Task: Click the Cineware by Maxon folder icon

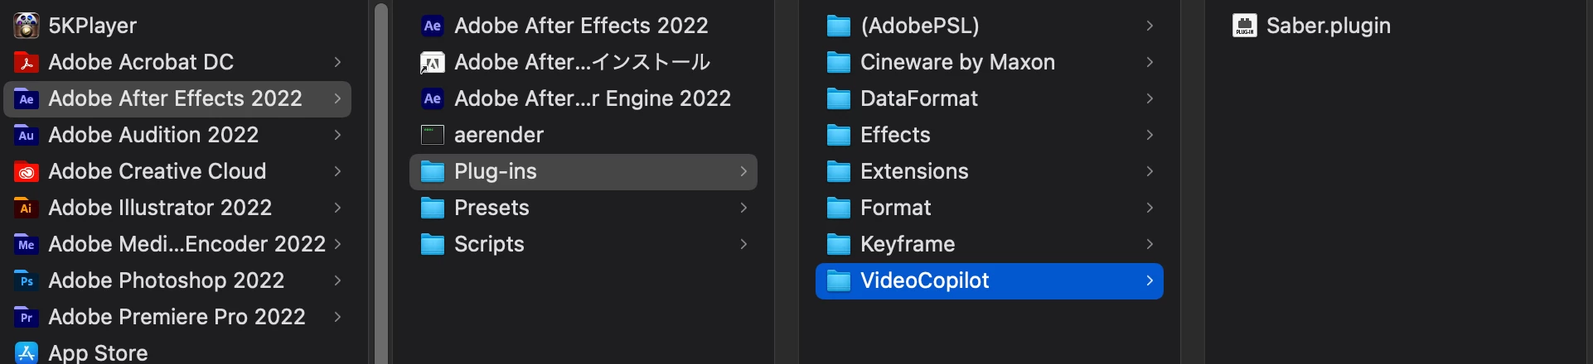Action: coord(839,62)
